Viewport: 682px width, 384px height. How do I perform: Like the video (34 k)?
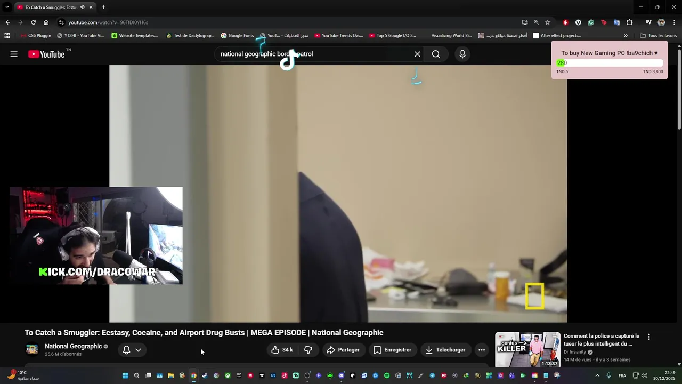[282, 350]
